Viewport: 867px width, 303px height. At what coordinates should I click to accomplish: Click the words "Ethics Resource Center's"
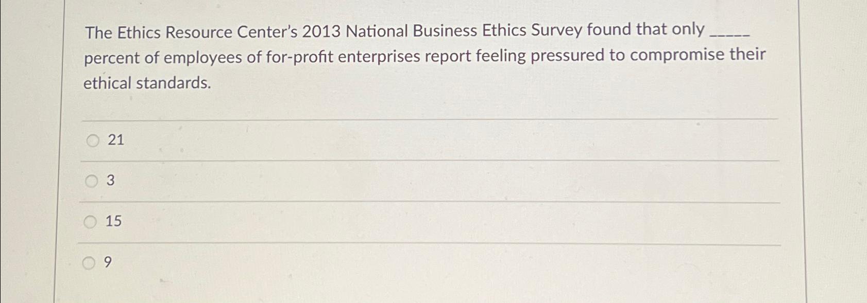pyautogui.click(x=208, y=32)
